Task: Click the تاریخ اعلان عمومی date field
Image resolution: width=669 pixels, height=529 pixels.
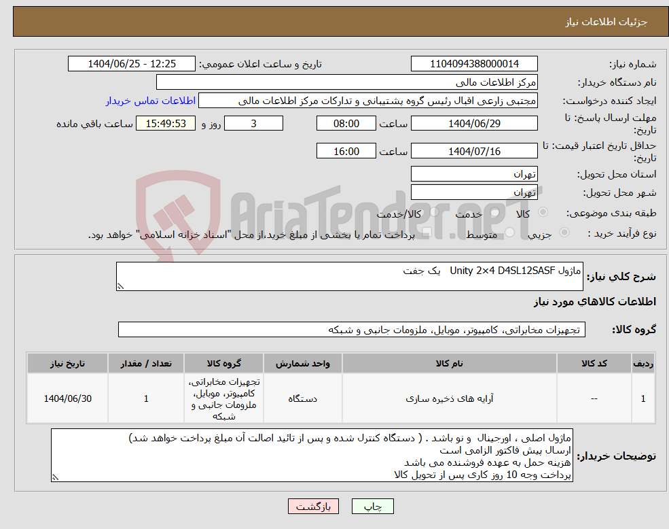Action: pos(132,63)
